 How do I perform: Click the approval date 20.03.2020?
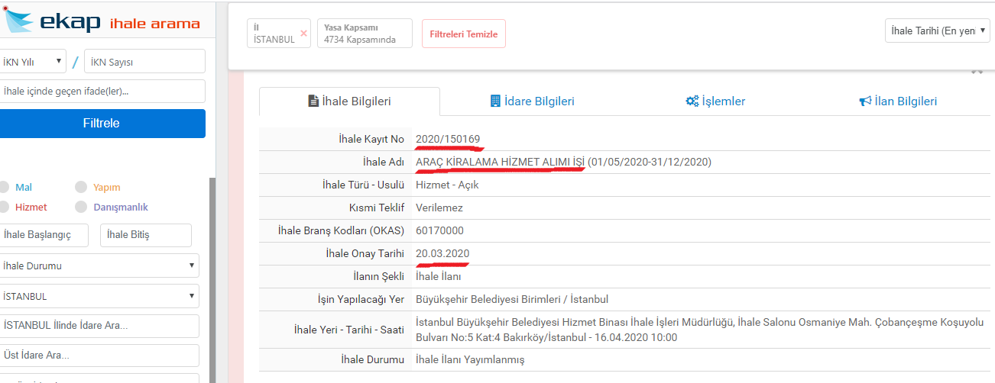[x=442, y=253]
